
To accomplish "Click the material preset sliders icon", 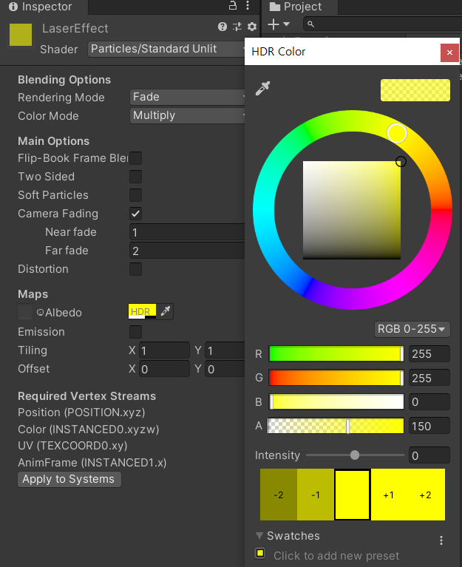I will coord(237,27).
